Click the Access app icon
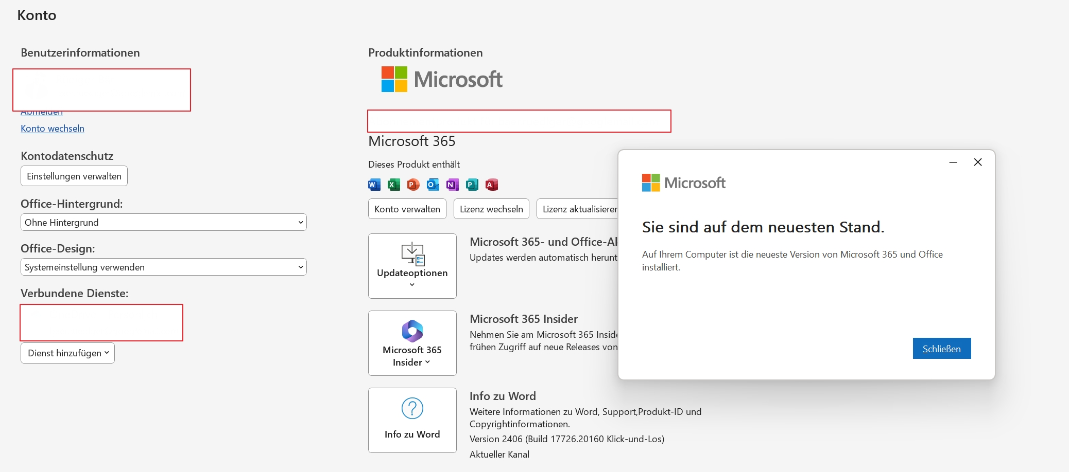The height and width of the screenshot is (472, 1069). 492,185
